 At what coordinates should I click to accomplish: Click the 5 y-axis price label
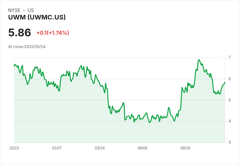pos(230,100)
